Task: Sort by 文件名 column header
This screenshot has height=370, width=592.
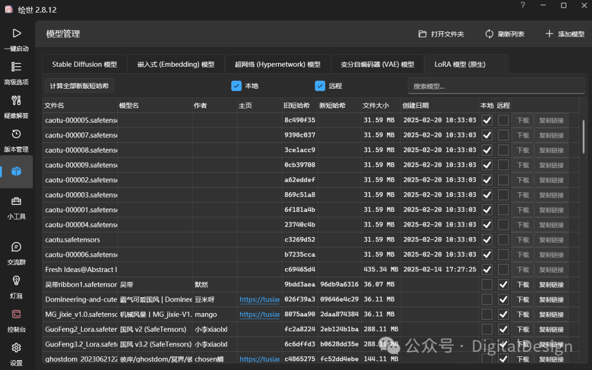Action: [80, 106]
